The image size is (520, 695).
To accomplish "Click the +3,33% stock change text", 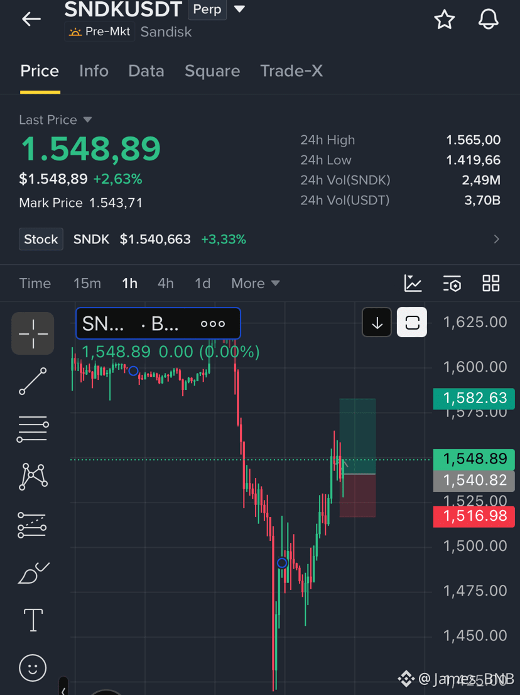I will (224, 240).
